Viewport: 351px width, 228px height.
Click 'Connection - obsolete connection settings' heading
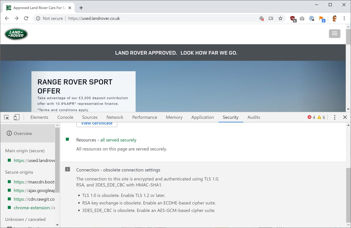pos(118,170)
